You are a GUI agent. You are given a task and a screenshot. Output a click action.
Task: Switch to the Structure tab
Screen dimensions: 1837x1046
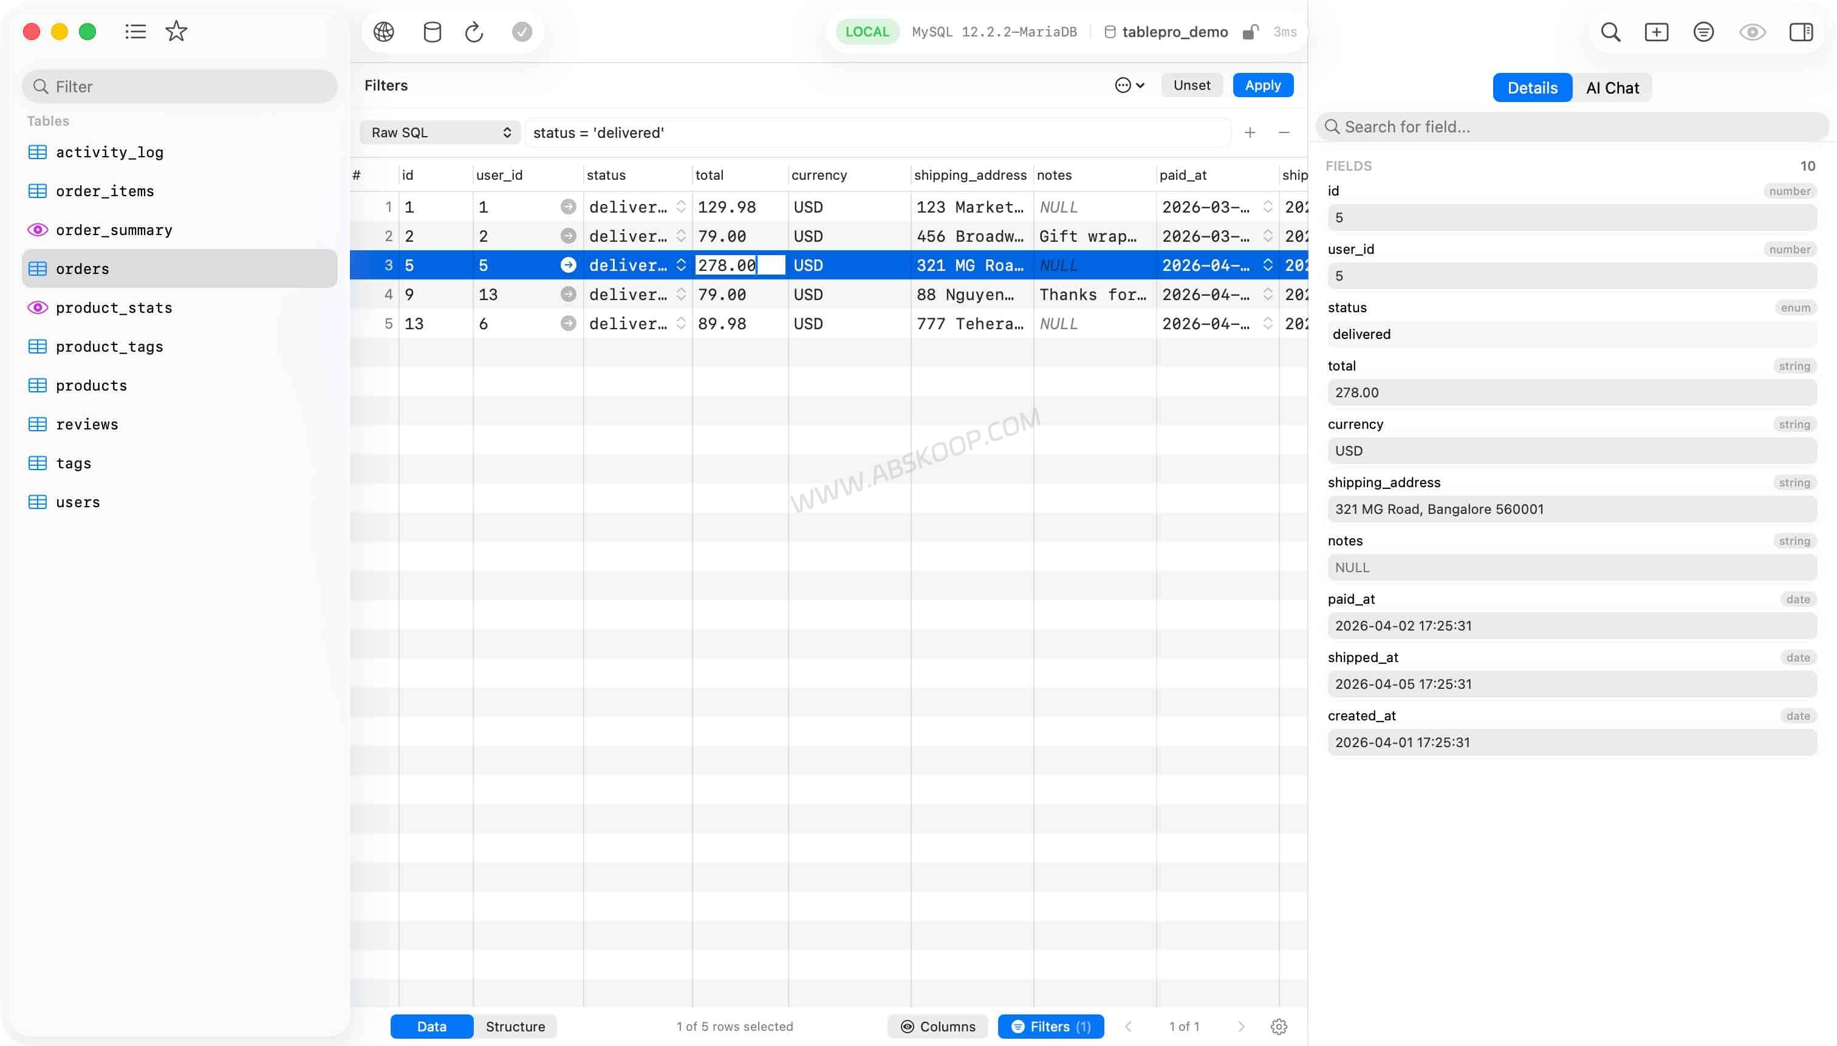[515, 1027]
